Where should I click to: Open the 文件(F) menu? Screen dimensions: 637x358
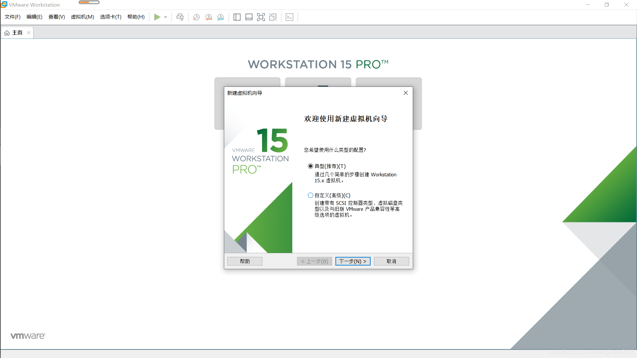(13, 17)
